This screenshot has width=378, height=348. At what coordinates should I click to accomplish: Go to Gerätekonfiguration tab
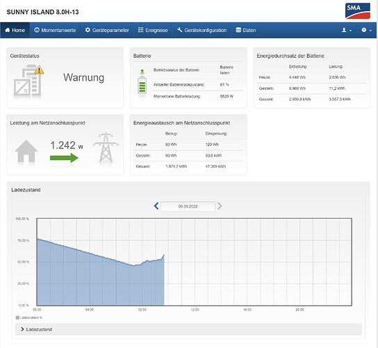click(x=202, y=30)
